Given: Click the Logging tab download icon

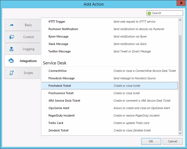Looking at the screenshot, I should tap(11, 49).
